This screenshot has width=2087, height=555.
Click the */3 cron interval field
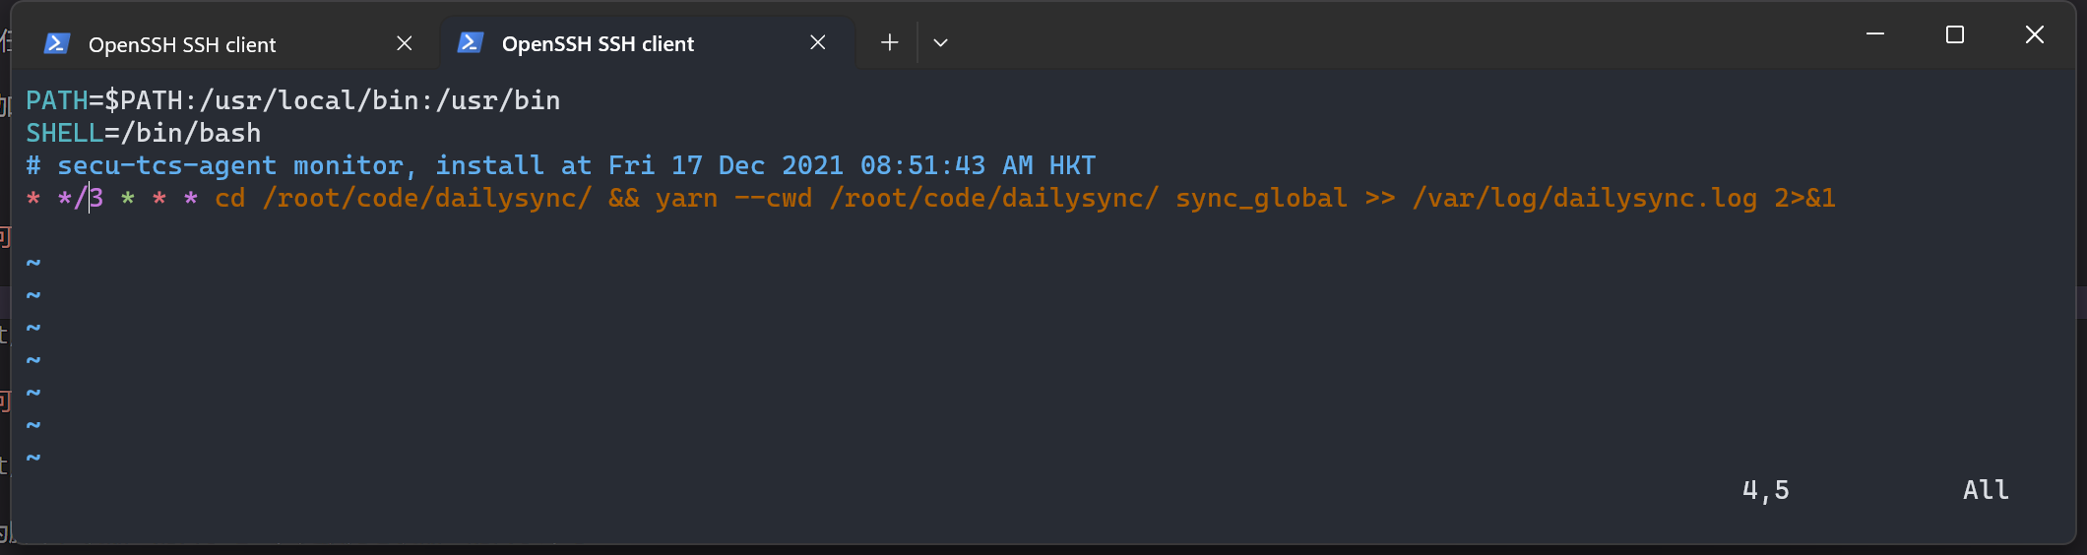(x=81, y=198)
